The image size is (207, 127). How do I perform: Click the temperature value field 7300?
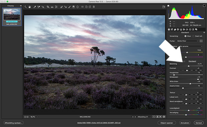click(x=199, y=50)
